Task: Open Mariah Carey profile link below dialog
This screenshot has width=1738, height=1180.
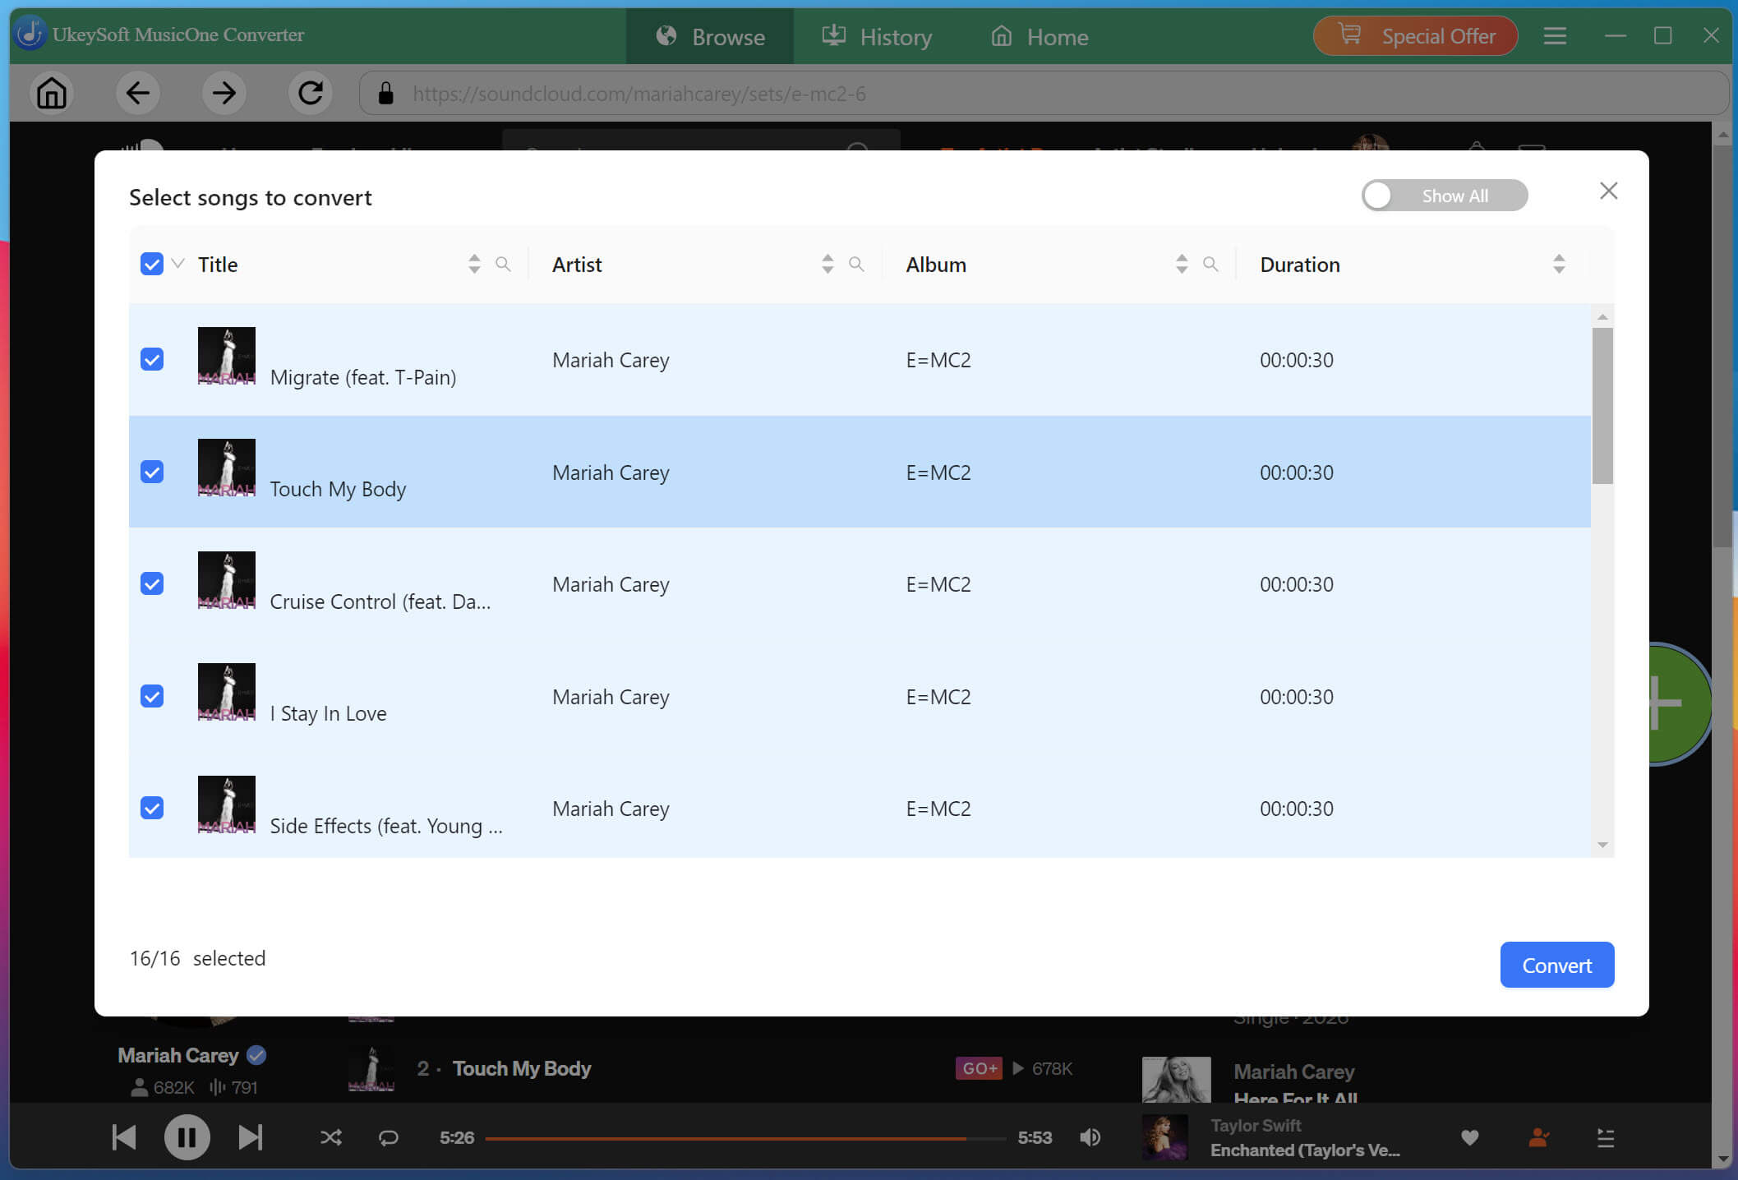Action: (x=177, y=1055)
